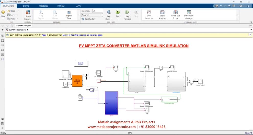This screenshot has height=135, width=253.
Task: Open the Simulation Manager
Action: tap(189, 15)
